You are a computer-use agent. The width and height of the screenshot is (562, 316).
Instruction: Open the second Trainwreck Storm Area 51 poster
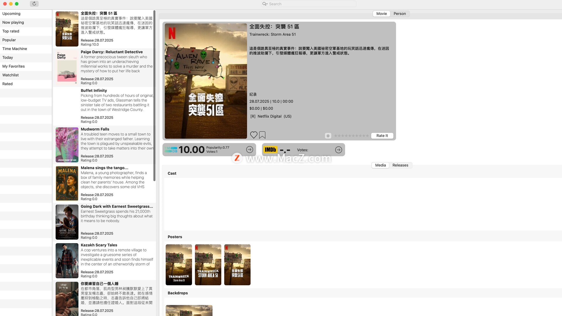(x=208, y=265)
